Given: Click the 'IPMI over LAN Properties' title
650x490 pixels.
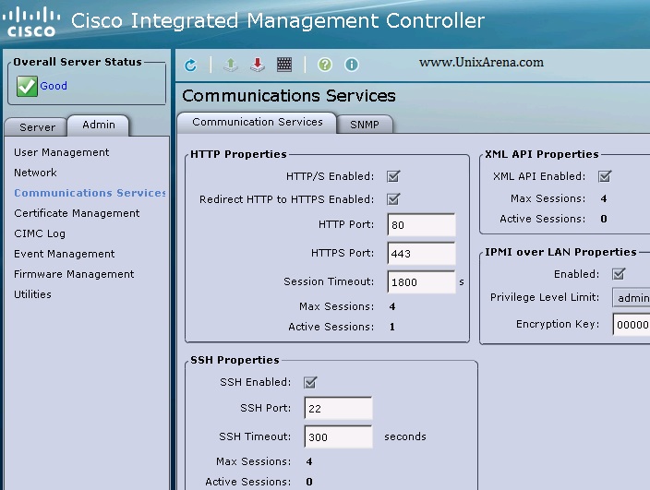Looking at the screenshot, I should pyautogui.click(x=560, y=252).
